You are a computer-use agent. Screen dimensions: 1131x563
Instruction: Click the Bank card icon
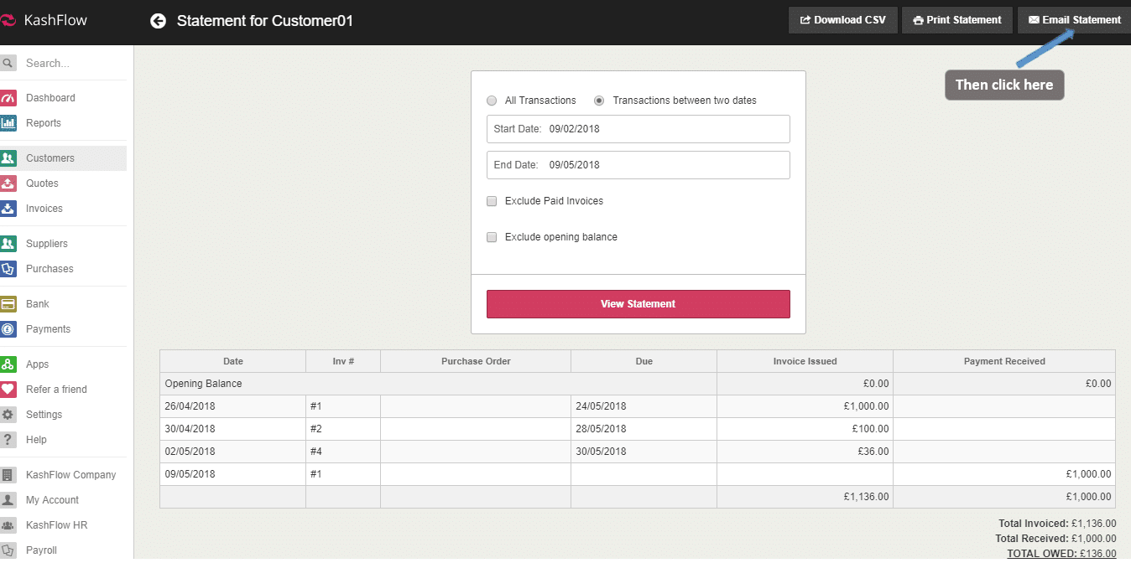(x=8, y=304)
